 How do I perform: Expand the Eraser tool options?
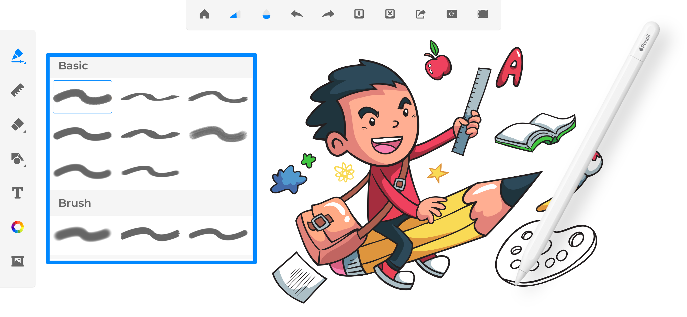pyautogui.click(x=18, y=125)
